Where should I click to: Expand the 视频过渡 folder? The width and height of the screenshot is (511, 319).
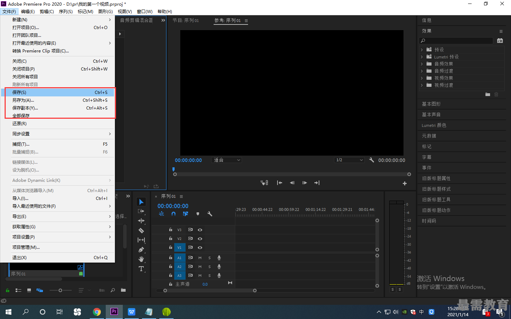[422, 85]
